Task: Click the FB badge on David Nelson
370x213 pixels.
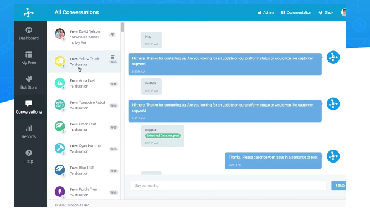Action: (112, 34)
